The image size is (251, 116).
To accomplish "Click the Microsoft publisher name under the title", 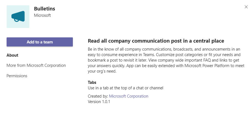I will coord(42,15).
